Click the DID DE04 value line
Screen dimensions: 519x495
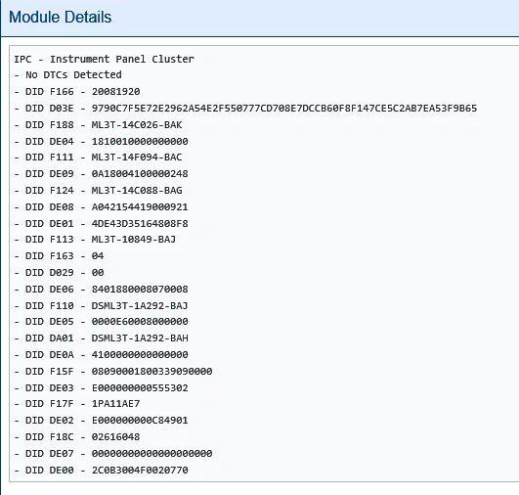pyautogui.click(x=101, y=142)
